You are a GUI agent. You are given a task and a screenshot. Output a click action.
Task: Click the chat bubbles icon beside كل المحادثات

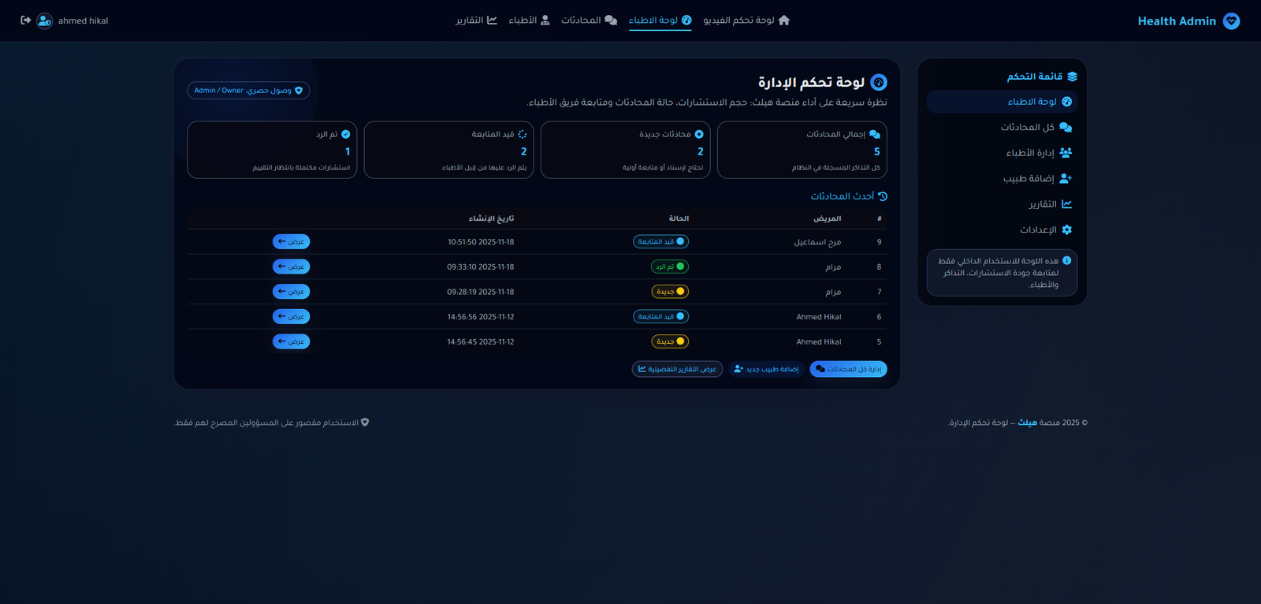tap(1066, 127)
